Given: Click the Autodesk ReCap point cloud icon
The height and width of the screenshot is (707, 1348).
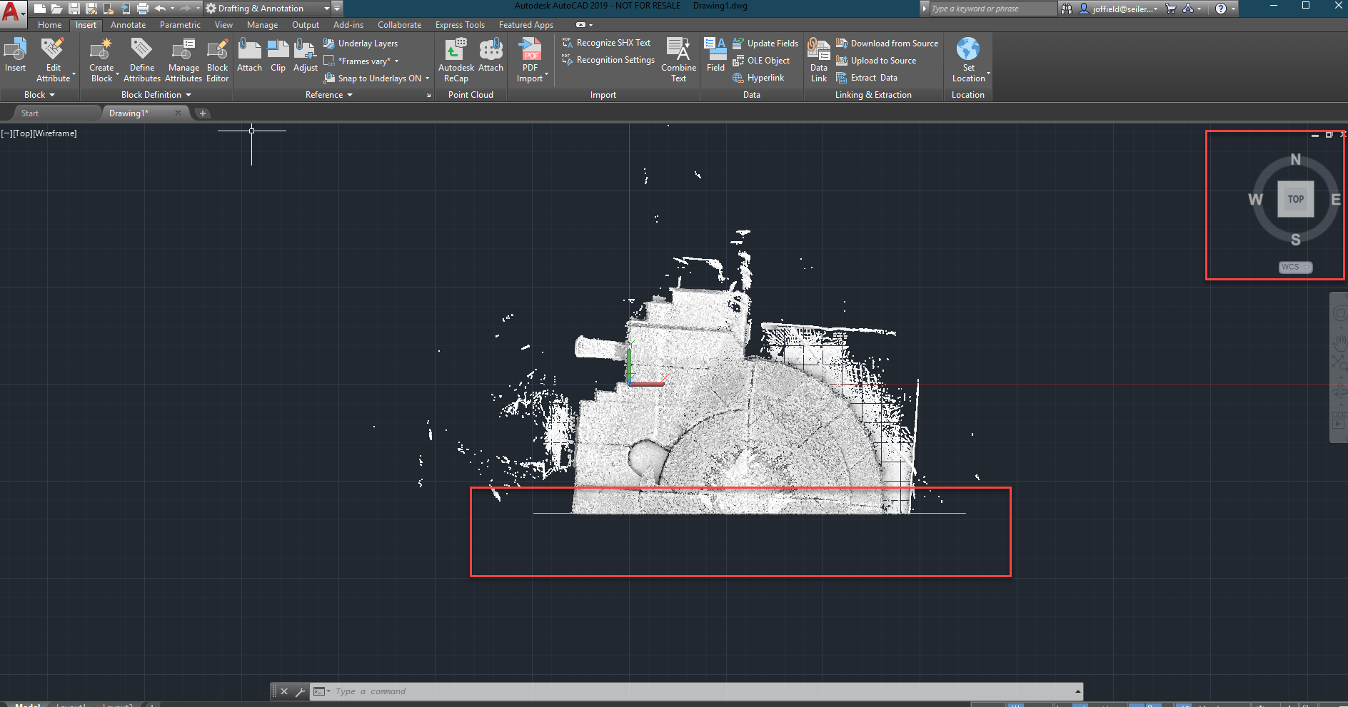Looking at the screenshot, I should pos(456,50).
